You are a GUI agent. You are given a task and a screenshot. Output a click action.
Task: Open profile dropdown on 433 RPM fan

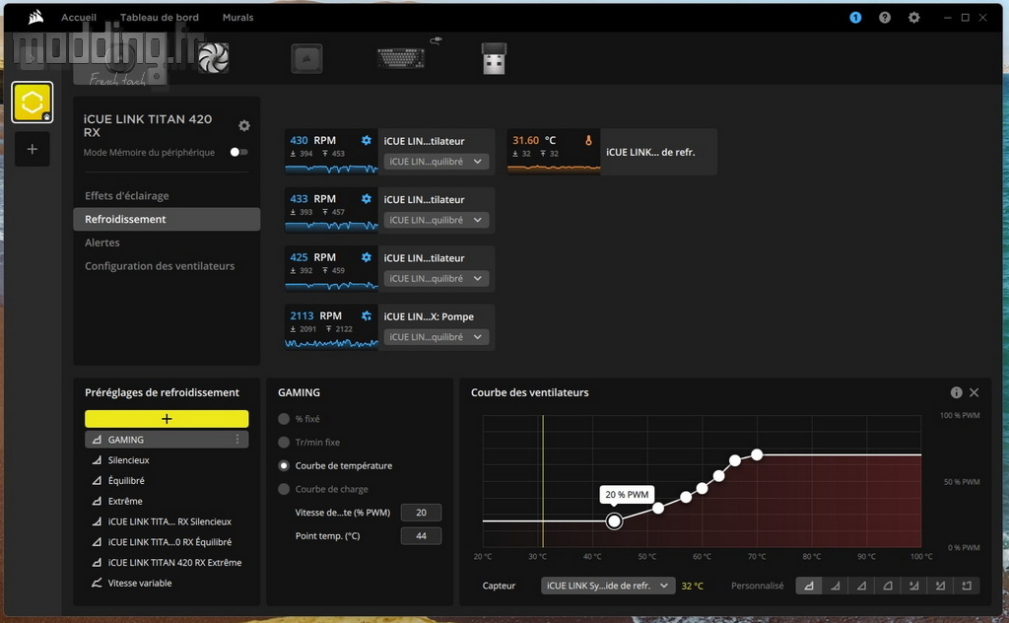[x=436, y=220]
